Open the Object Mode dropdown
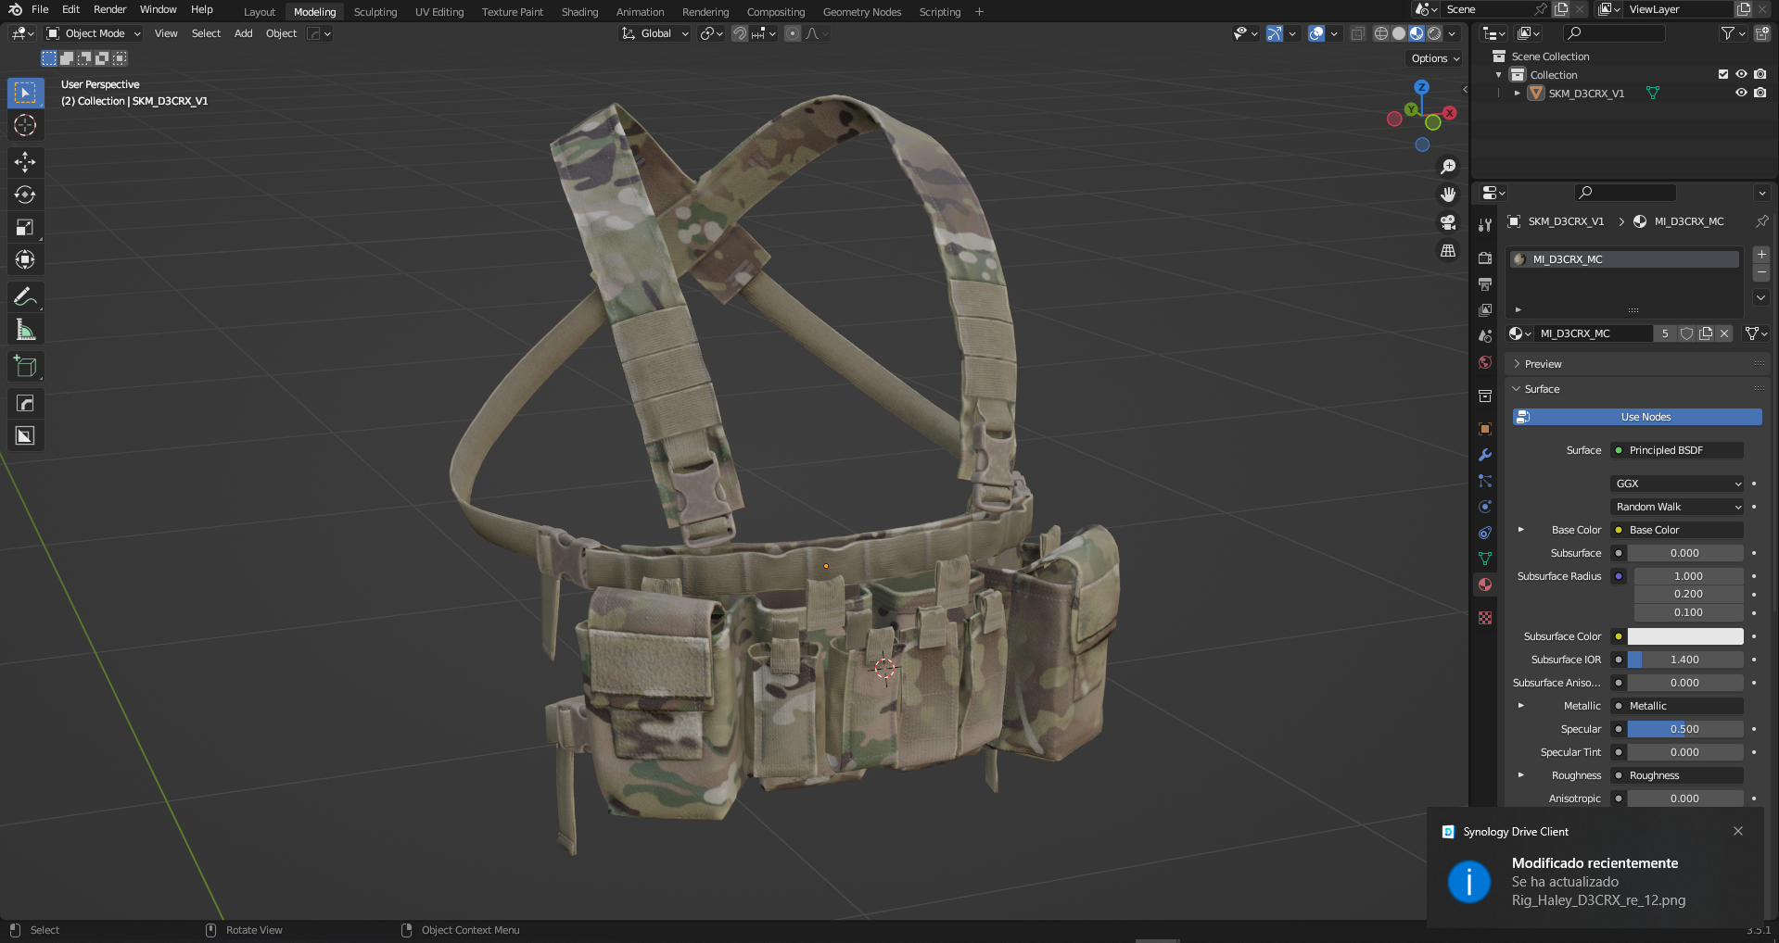Image resolution: width=1779 pixels, height=943 pixels. pos(94,33)
